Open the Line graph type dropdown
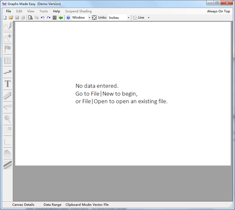The image size is (235, 210). pyautogui.click(x=148, y=18)
